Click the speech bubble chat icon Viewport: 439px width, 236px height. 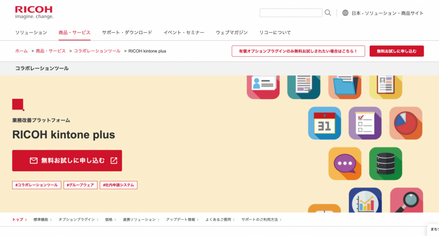coord(345,164)
